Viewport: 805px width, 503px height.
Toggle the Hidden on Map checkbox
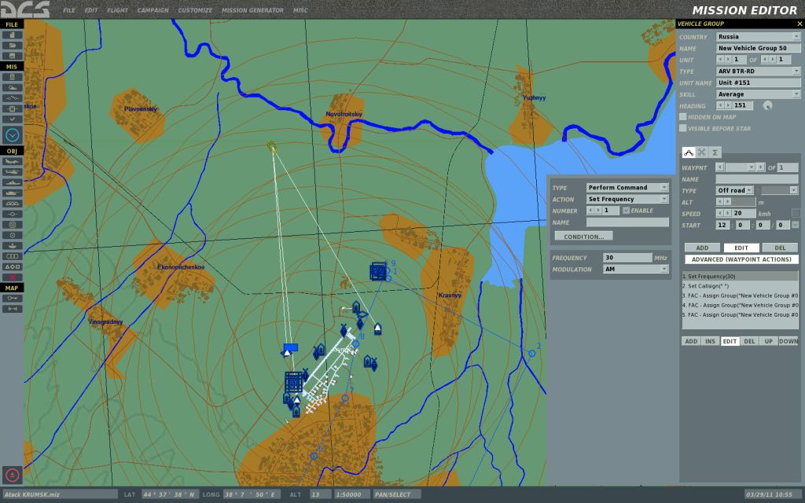click(x=683, y=117)
